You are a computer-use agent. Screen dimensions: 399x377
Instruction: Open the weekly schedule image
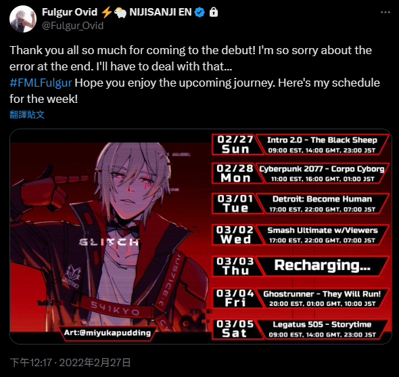click(x=201, y=236)
